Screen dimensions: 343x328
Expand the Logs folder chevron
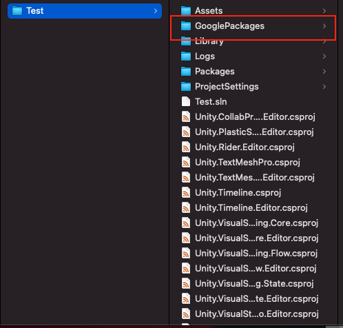pyautogui.click(x=324, y=57)
